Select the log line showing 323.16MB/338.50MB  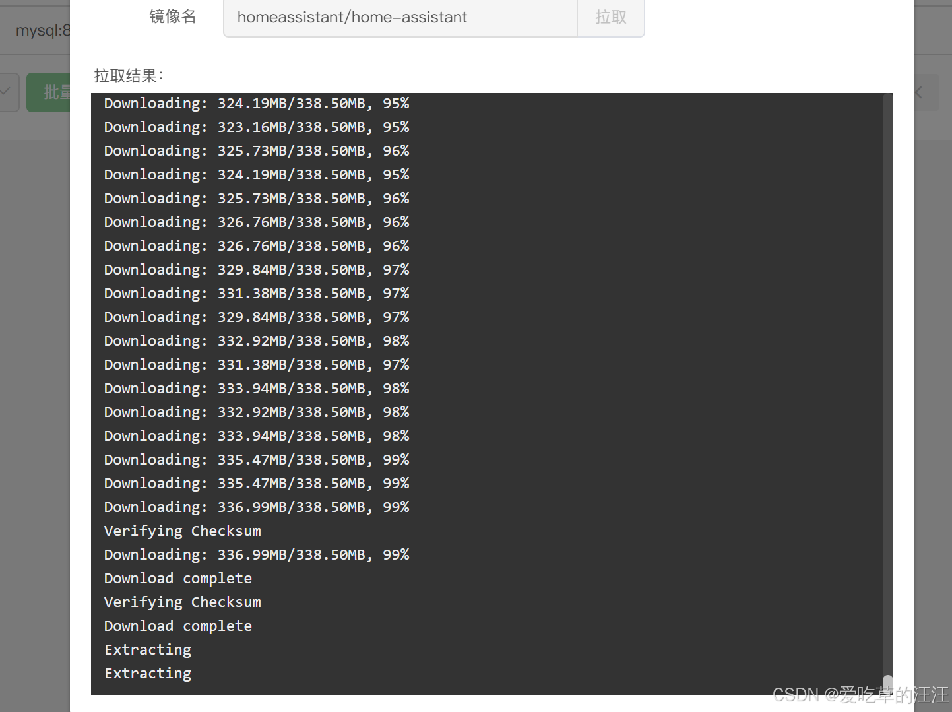click(257, 127)
